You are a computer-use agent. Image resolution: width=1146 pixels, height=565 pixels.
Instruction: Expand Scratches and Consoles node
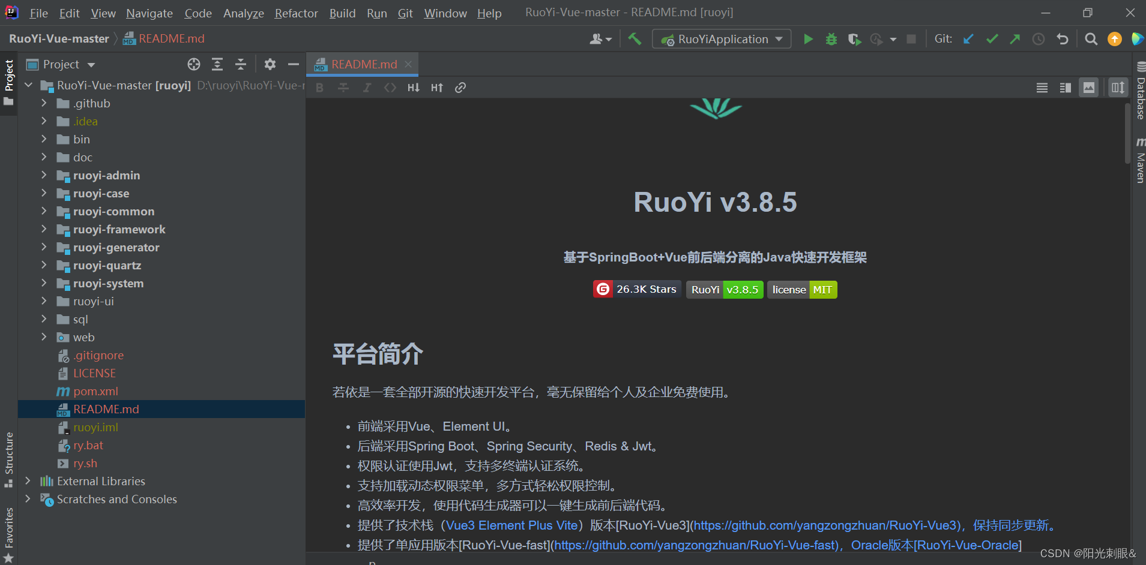coord(28,499)
